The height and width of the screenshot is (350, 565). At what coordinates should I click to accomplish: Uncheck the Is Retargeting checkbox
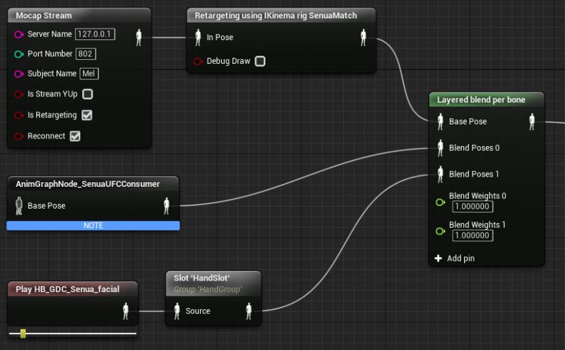86,115
